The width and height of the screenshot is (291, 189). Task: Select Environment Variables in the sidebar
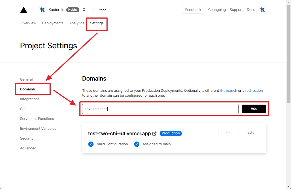pyautogui.click(x=38, y=129)
